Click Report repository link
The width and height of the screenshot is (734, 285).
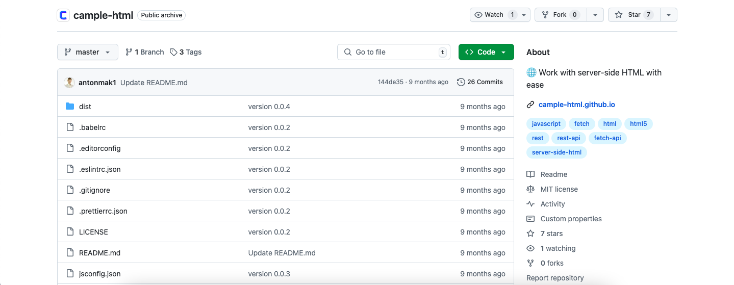click(555, 278)
